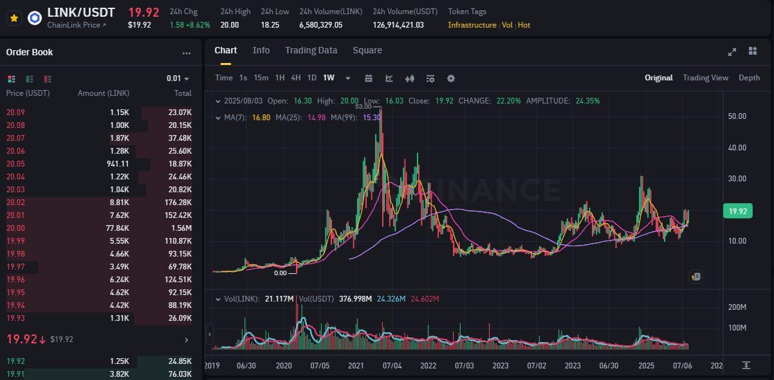Select the 19.93 ask price row
This screenshot has width=774, height=380.
coord(99,318)
